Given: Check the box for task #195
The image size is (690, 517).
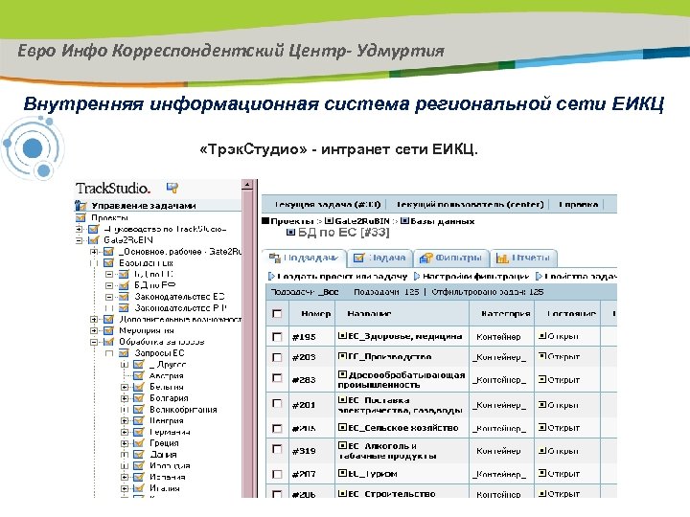Looking at the screenshot, I should (277, 337).
